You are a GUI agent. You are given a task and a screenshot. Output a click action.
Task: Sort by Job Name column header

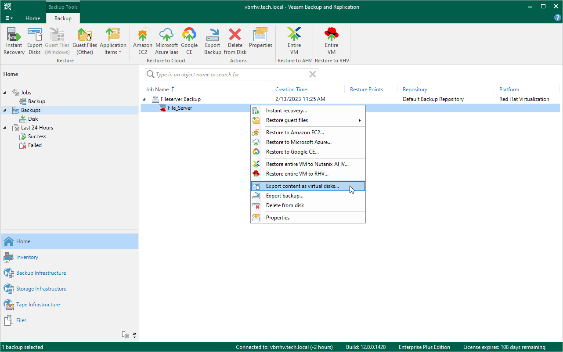tap(156, 90)
